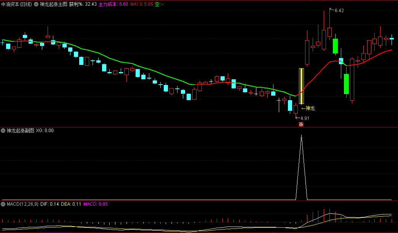398x233 pixels.
Task: Click the 6.42 high candlestick body
Action: 329,32
